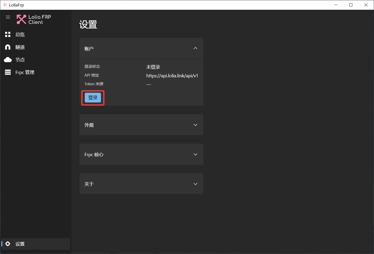Expand the 关于 section

click(x=141, y=184)
